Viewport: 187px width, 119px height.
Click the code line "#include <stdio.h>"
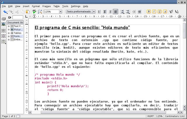51,78
